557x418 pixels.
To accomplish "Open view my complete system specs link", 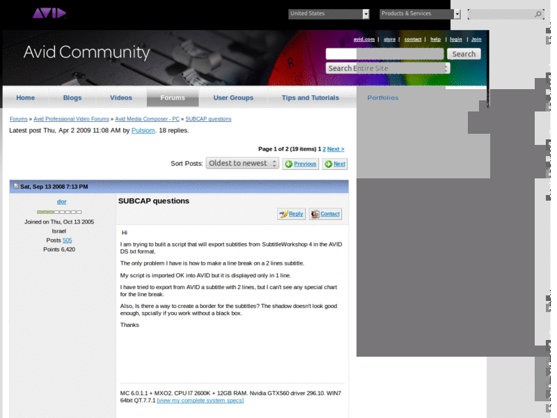I will click(x=201, y=400).
